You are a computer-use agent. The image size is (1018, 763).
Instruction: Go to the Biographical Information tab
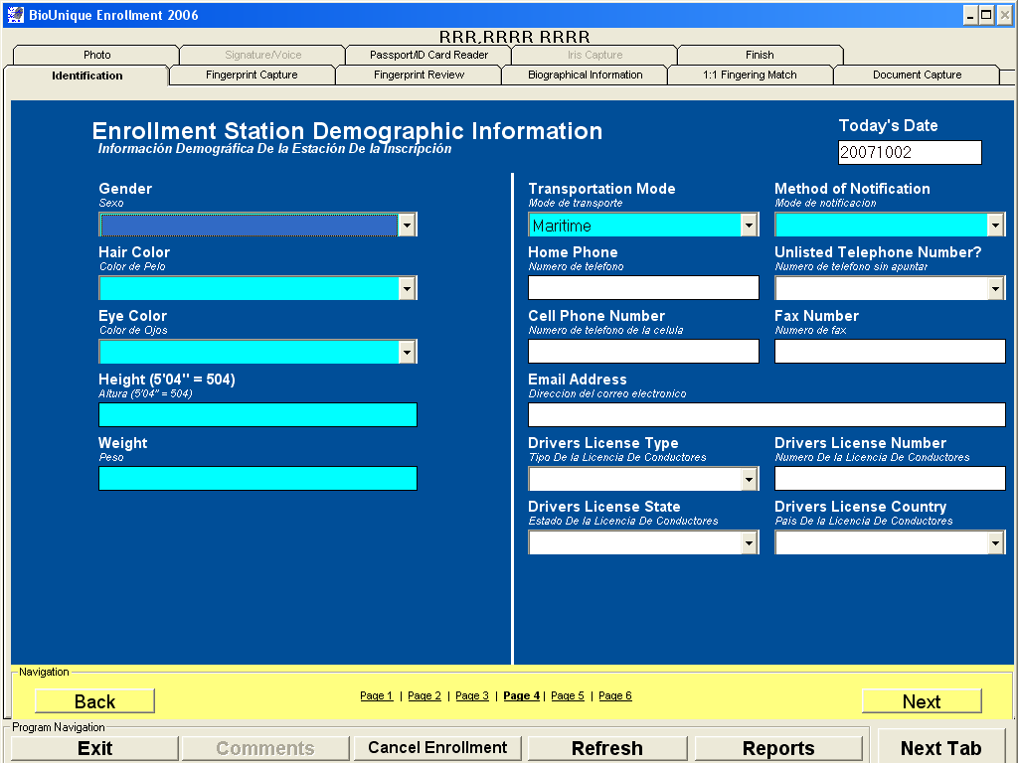[x=585, y=76]
